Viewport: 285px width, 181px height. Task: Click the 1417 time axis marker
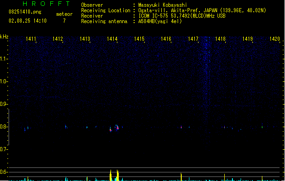pyautogui.click(x=193, y=39)
